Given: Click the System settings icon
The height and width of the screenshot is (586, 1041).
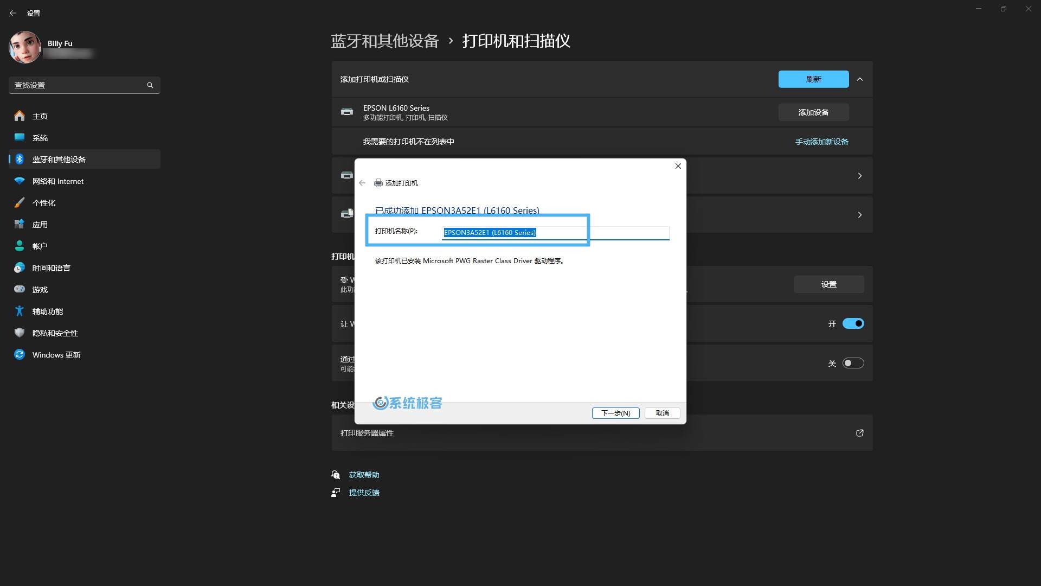Looking at the screenshot, I should (x=20, y=137).
